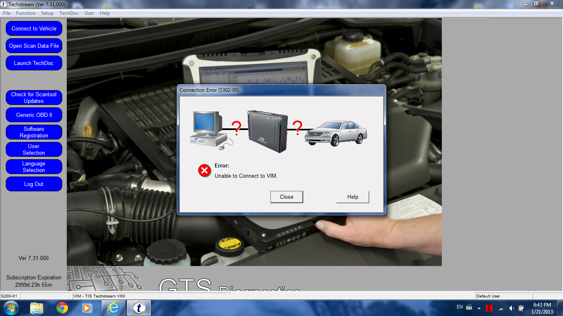Open the File menu
The image size is (563, 316).
[x=7, y=13]
